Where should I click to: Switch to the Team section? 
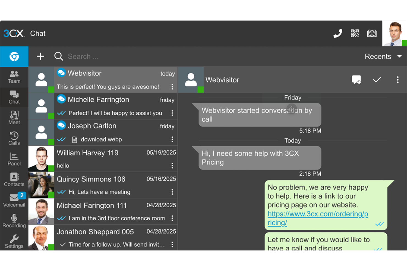(14, 77)
